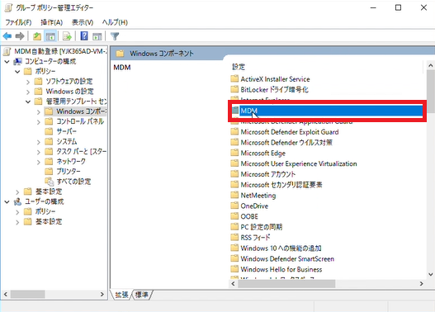Click the すべての設定 settings icon
This screenshot has width=435, height=312.
49,182
